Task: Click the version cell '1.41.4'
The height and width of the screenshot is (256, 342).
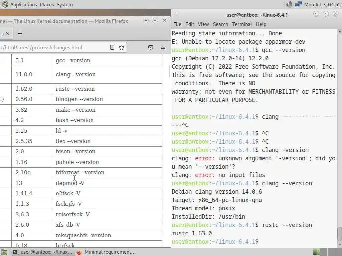Action: tap(32, 193)
